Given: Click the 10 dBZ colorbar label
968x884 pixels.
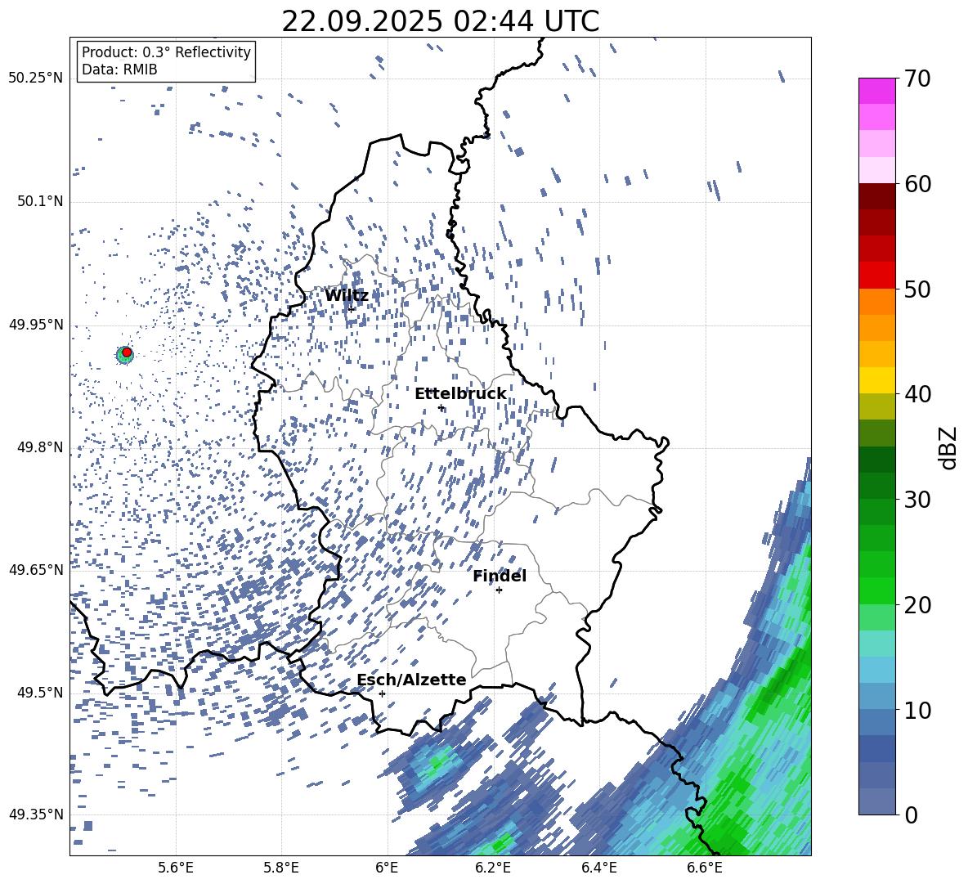Looking at the screenshot, I should 916,710.
